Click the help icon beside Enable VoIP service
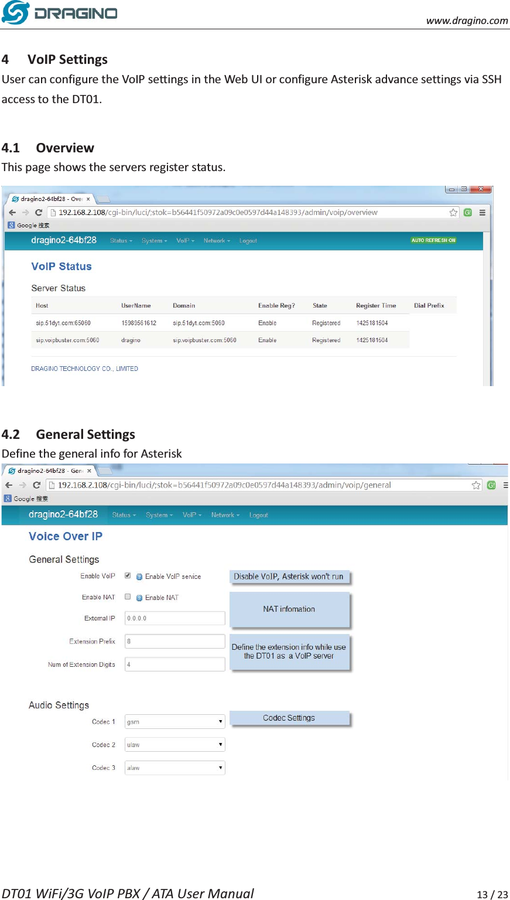The width and height of the screenshot is (510, 900). [x=139, y=576]
